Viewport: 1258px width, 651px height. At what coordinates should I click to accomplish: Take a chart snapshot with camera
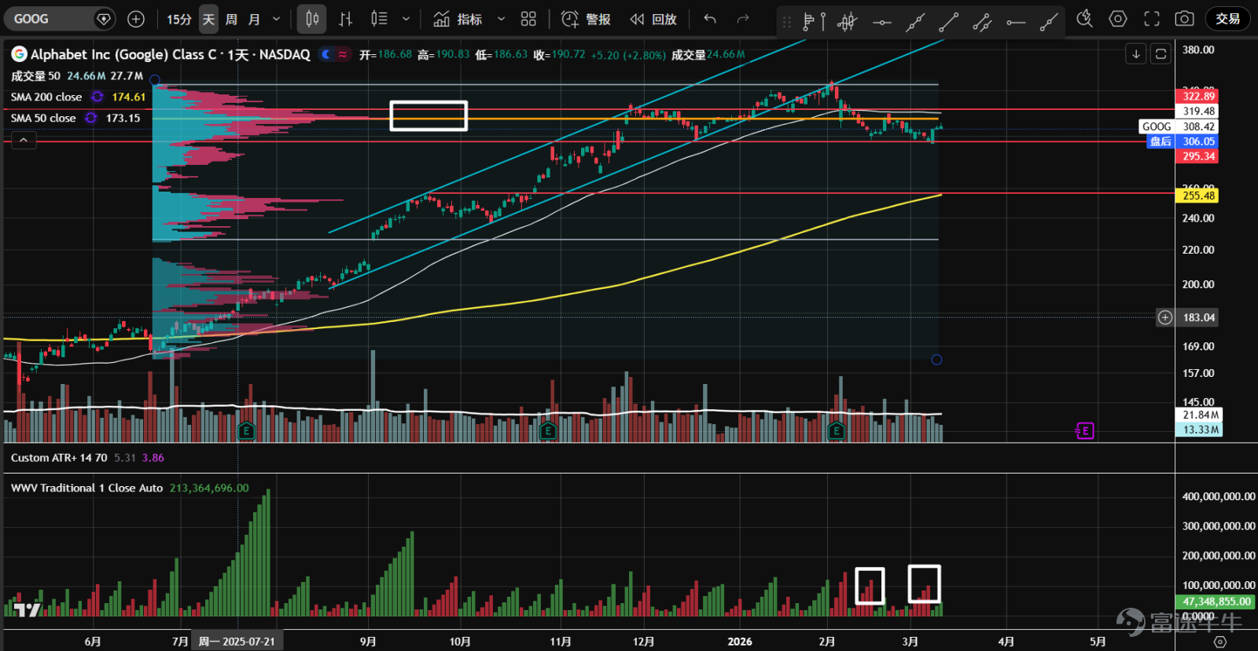click(1185, 19)
